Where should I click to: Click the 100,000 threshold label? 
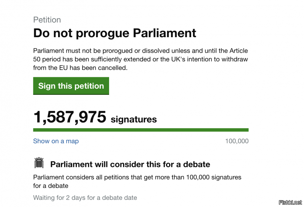click(237, 141)
